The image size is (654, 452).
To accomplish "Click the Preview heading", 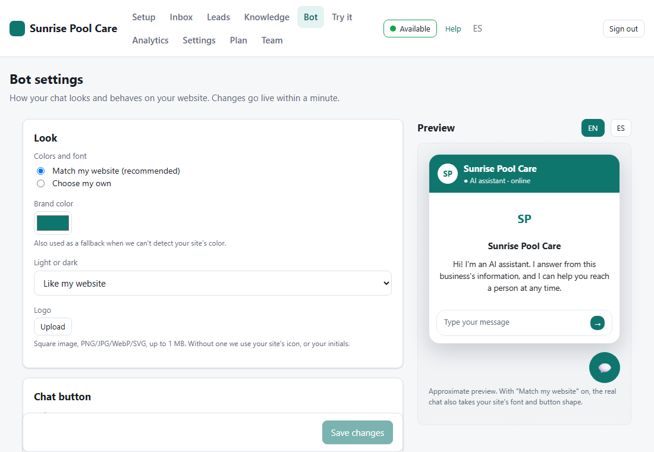I will (x=436, y=128).
